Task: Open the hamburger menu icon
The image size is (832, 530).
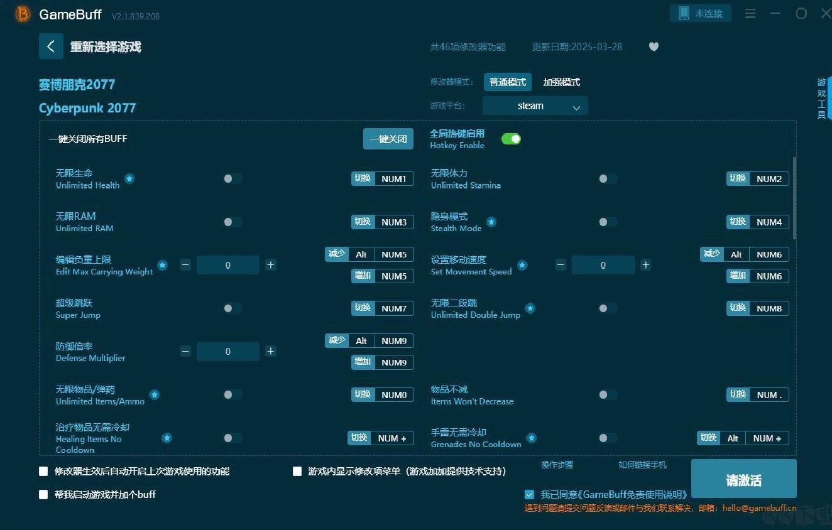Action: (750, 13)
